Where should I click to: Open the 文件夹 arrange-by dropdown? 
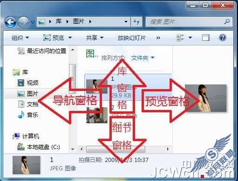[x=143, y=58]
